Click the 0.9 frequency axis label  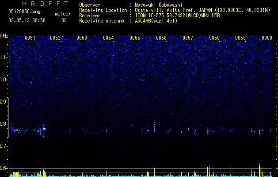[x=4, y=102]
